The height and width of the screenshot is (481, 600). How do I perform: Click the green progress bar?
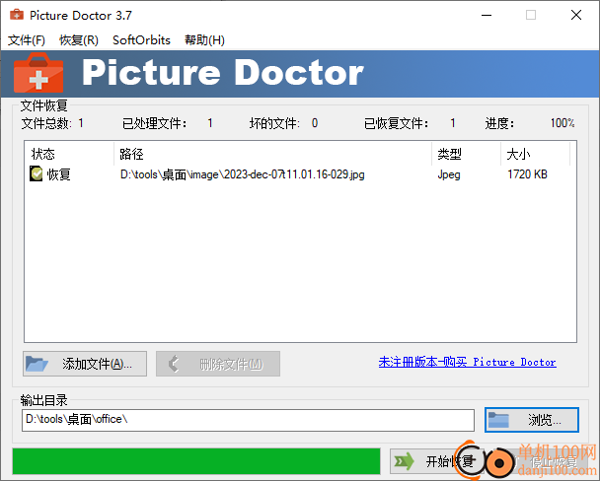[x=196, y=461]
